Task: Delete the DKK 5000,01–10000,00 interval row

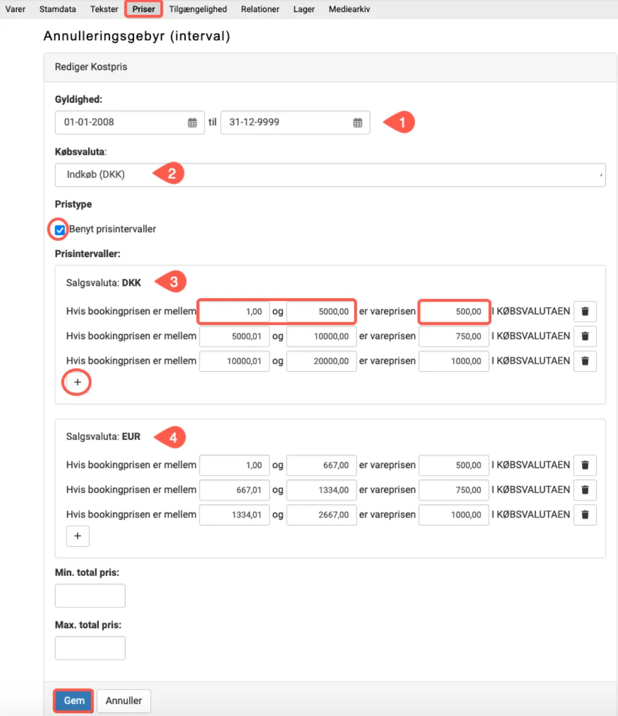Action: pos(585,336)
